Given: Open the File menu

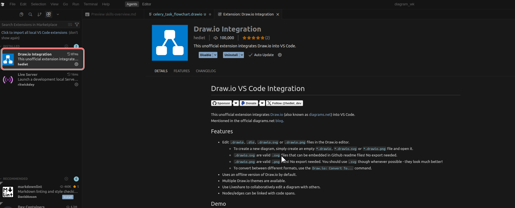Looking at the screenshot, I should pyautogui.click(x=12, y=4).
